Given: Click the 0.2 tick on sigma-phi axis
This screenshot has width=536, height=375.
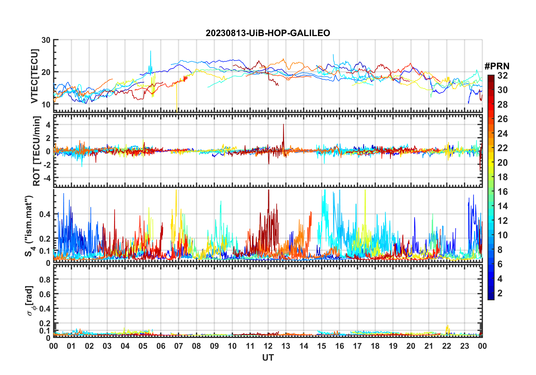Looking at the screenshot, I should pyautogui.click(x=45, y=323).
